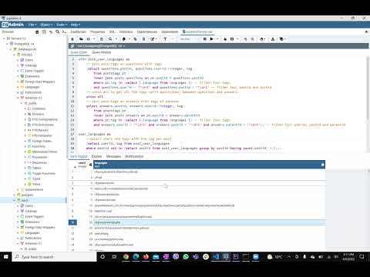The height and width of the screenshot is (277, 370).
Task: Click the Delete rows trash icon
Action: (143, 39)
